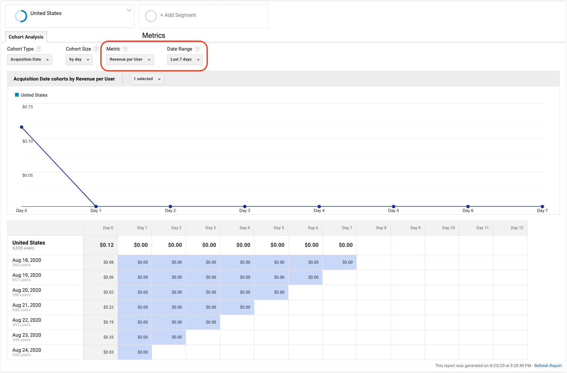This screenshot has width=567, height=373.
Task: Open the Revenue per User metric dropdown
Action: coord(129,60)
